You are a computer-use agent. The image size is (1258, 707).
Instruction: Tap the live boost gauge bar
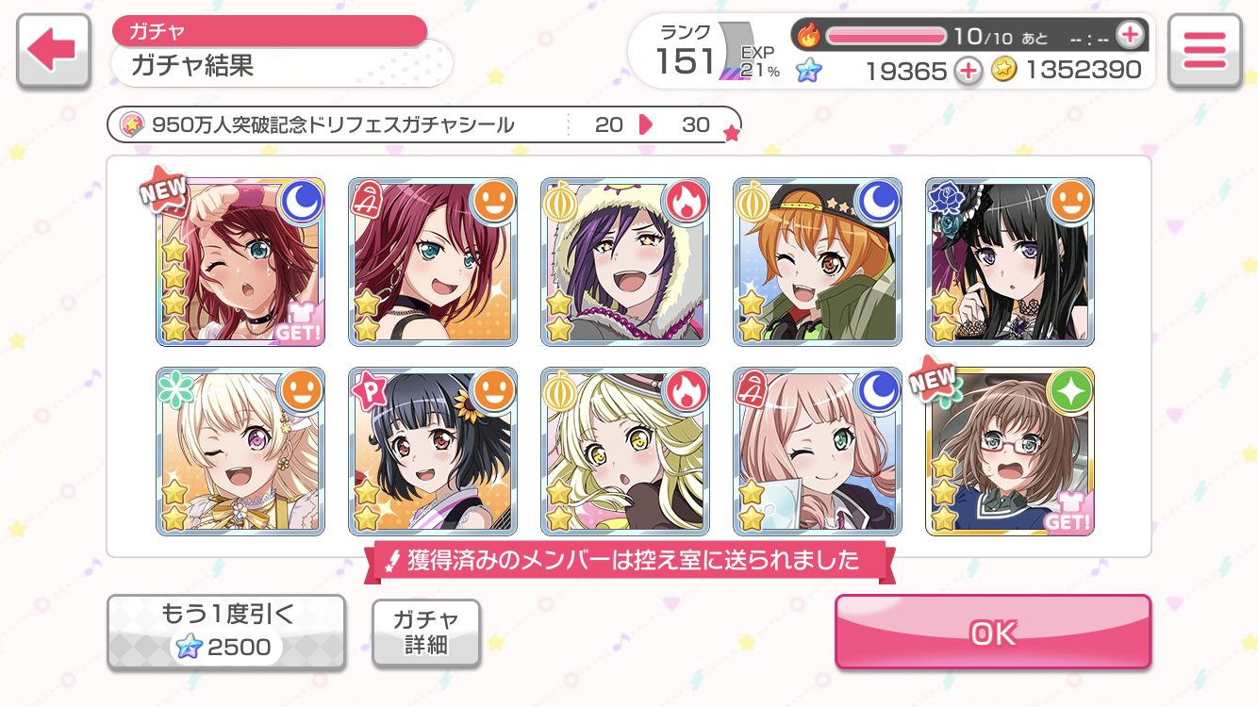(x=886, y=36)
